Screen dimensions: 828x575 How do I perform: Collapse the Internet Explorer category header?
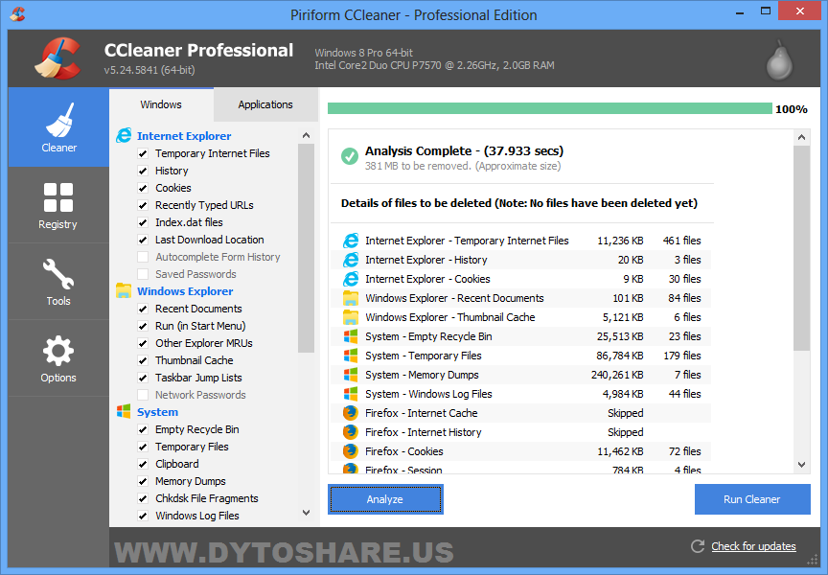click(184, 136)
